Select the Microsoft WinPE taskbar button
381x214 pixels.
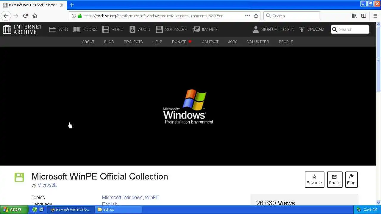[71, 210]
